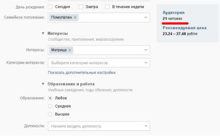The height and width of the screenshot is (136, 220).
Task: Collapse the Интересы section triangle
Action: (x=43, y=33)
